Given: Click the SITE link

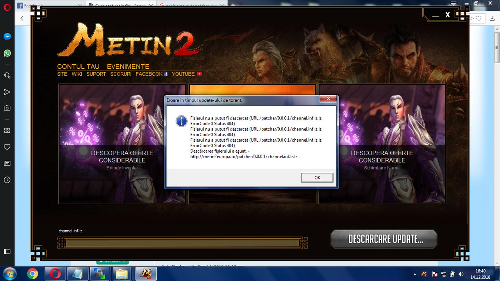Looking at the screenshot, I should [x=62, y=74].
